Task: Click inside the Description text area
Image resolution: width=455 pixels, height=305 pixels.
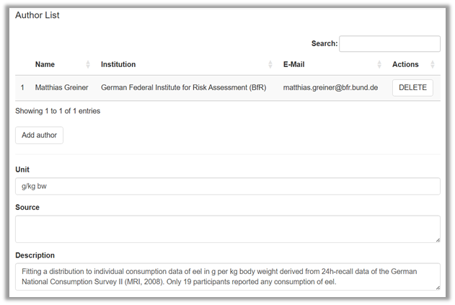Action: 227,275
